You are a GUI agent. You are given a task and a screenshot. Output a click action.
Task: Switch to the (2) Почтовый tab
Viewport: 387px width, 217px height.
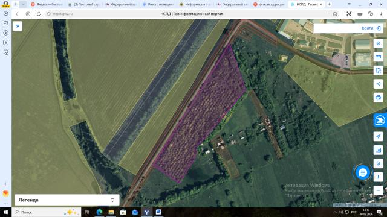coord(84,4)
